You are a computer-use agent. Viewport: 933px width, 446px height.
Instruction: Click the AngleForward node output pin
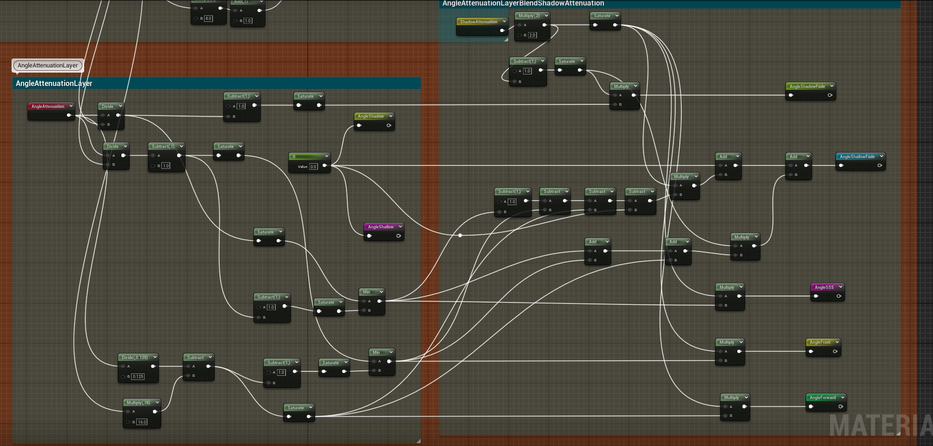tap(840, 406)
